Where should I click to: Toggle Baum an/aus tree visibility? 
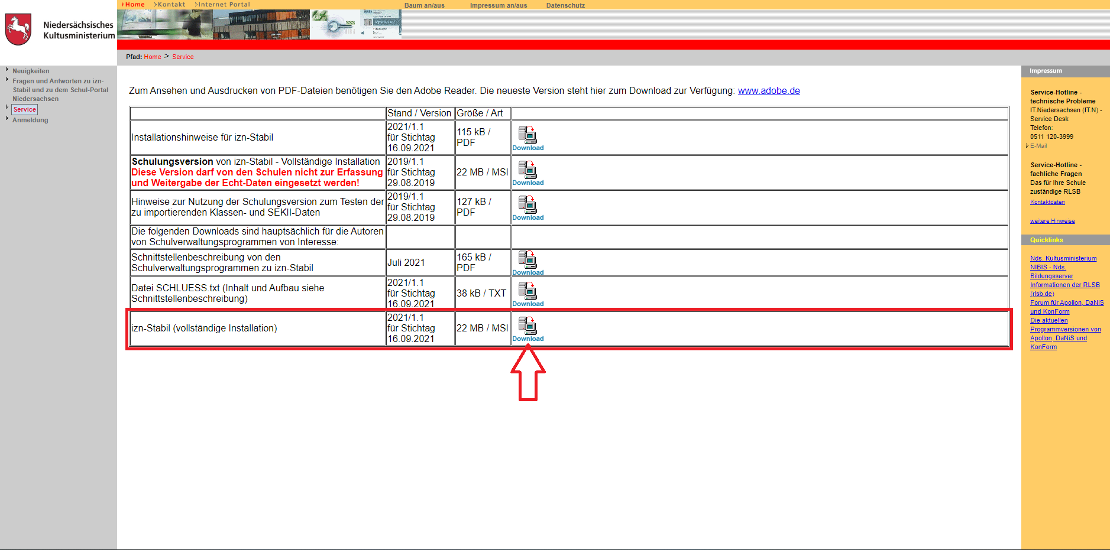click(424, 5)
